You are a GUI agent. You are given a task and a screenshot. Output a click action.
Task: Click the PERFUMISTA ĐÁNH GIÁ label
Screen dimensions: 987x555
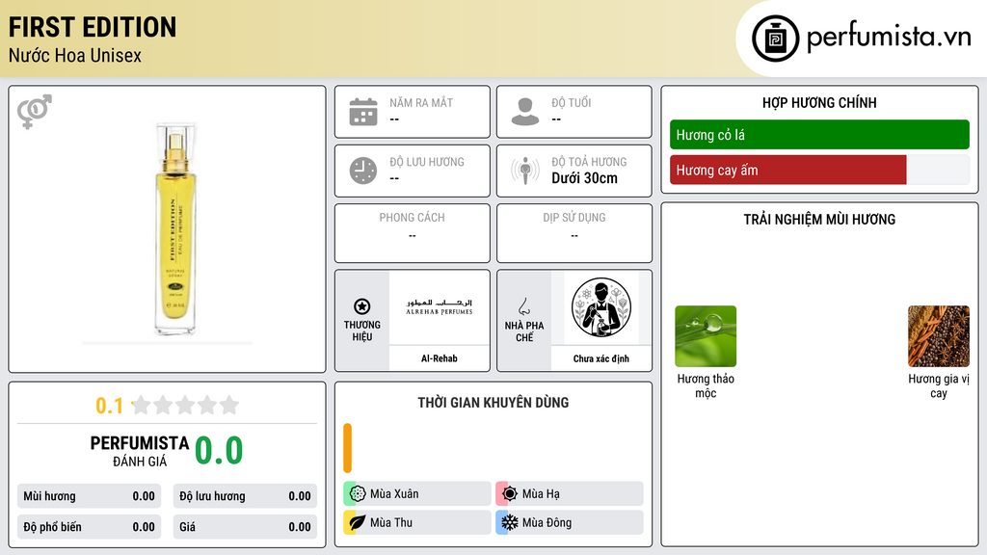point(140,451)
